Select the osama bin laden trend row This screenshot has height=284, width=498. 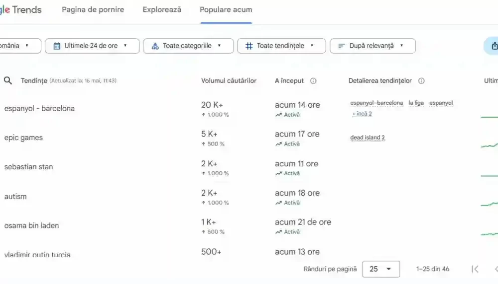tap(249, 226)
